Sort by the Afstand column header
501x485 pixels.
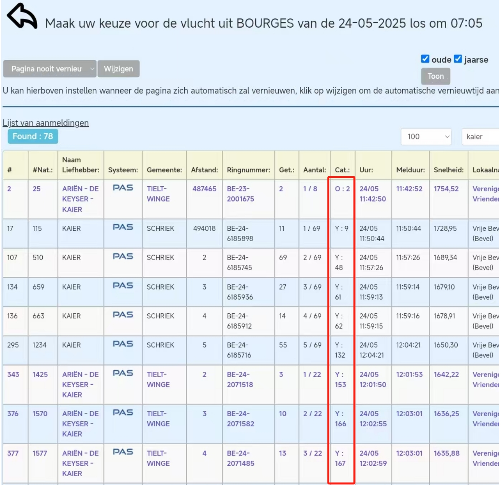pyautogui.click(x=204, y=170)
